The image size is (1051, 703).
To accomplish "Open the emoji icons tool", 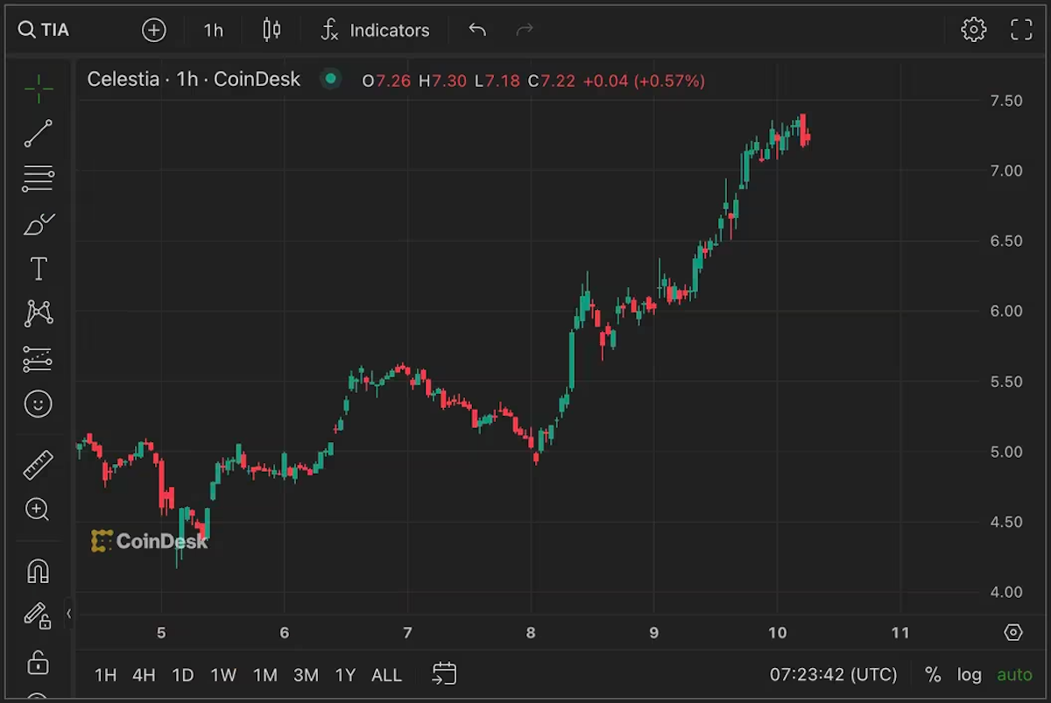I will pos(38,404).
